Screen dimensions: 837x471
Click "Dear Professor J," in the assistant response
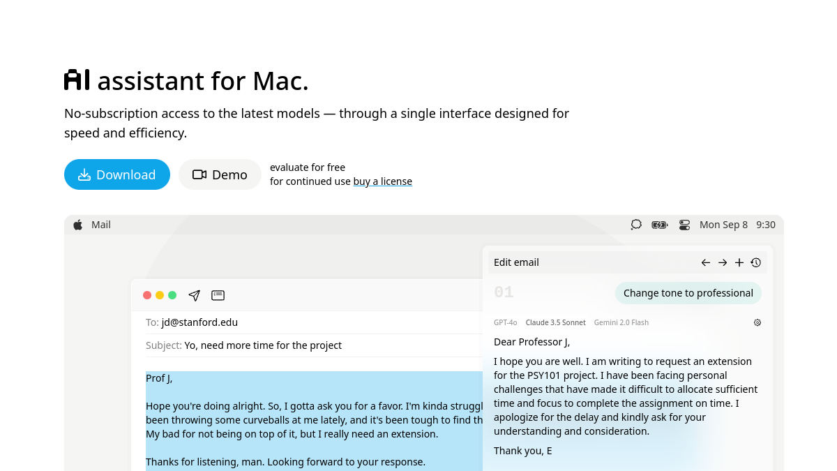click(x=532, y=342)
